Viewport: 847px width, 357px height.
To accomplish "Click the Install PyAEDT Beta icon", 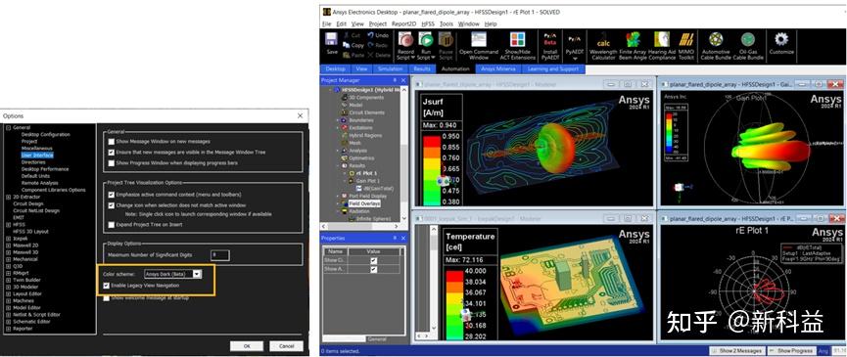I will [550, 39].
